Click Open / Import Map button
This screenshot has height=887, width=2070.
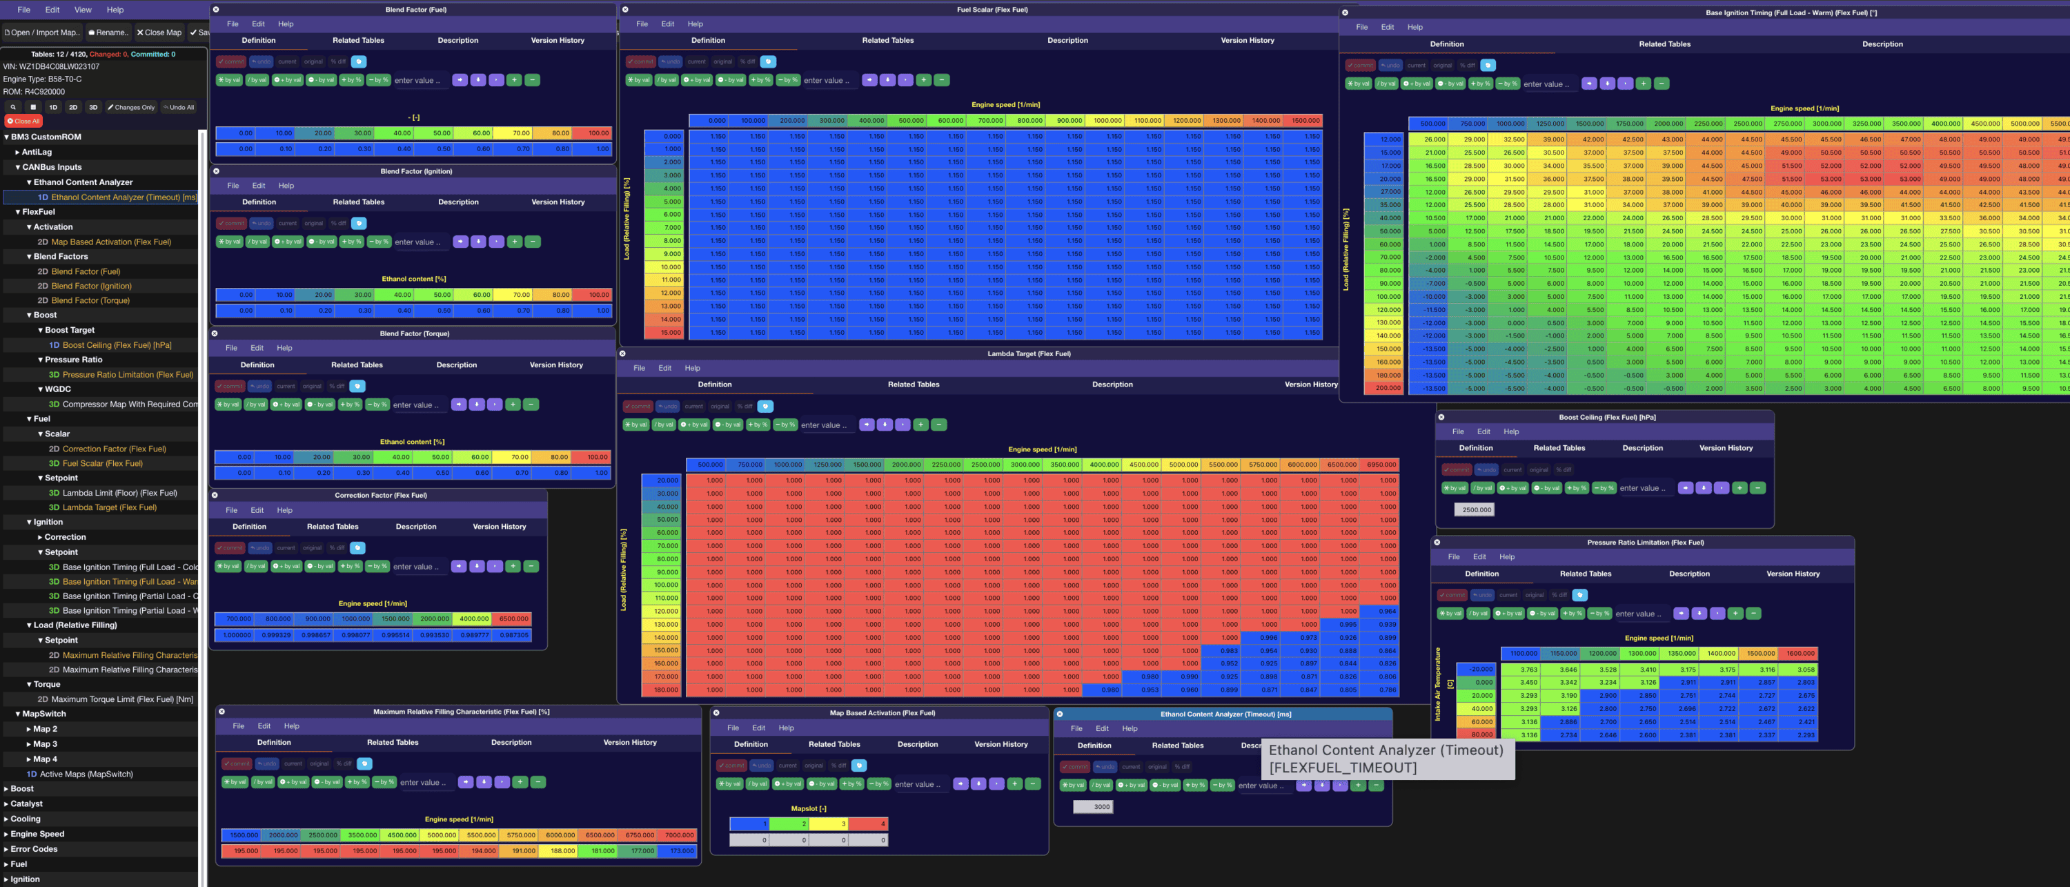pyautogui.click(x=42, y=33)
